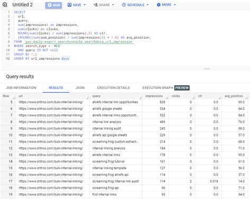
Task: Switch to the JSON tab
Action: coord(80,88)
